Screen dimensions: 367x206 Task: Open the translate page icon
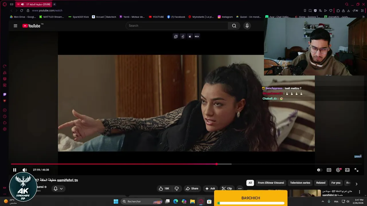[x=320, y=11]
